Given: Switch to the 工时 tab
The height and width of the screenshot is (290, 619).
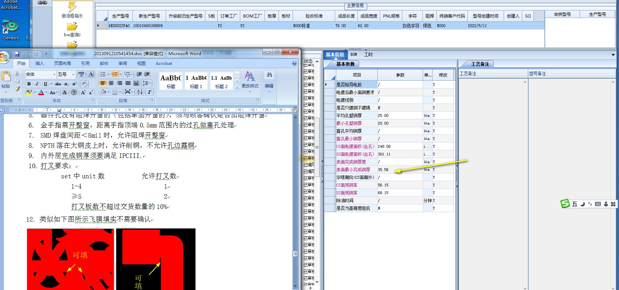Looking at the screenshot, I should pos(368,55).
